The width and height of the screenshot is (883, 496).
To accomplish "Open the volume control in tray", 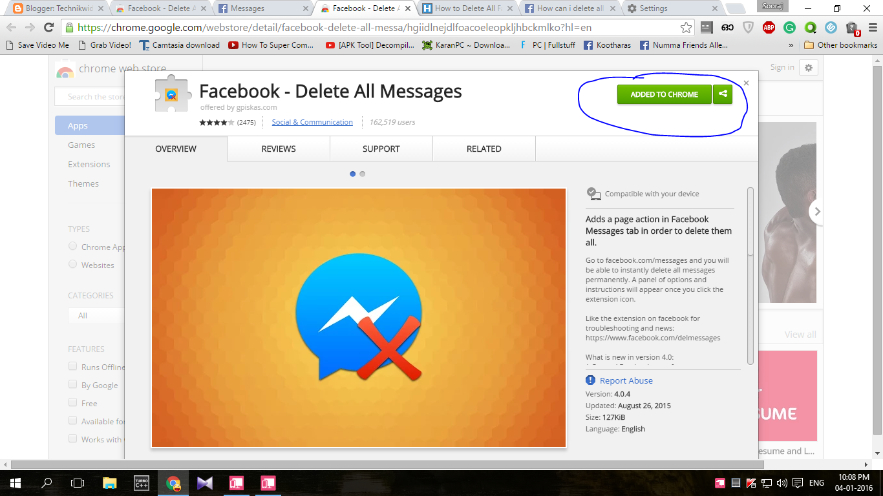I will pyautogui.click(x=782, y=482).
